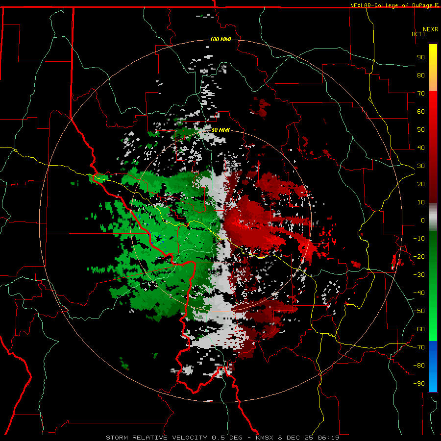The image size is (441, 441).
Task: Click the -10 scale value
Action: [419, 239]
